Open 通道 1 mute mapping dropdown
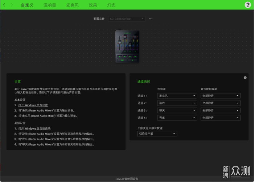The width and height of the screenshot is (254, 182). tap(221, 96)
